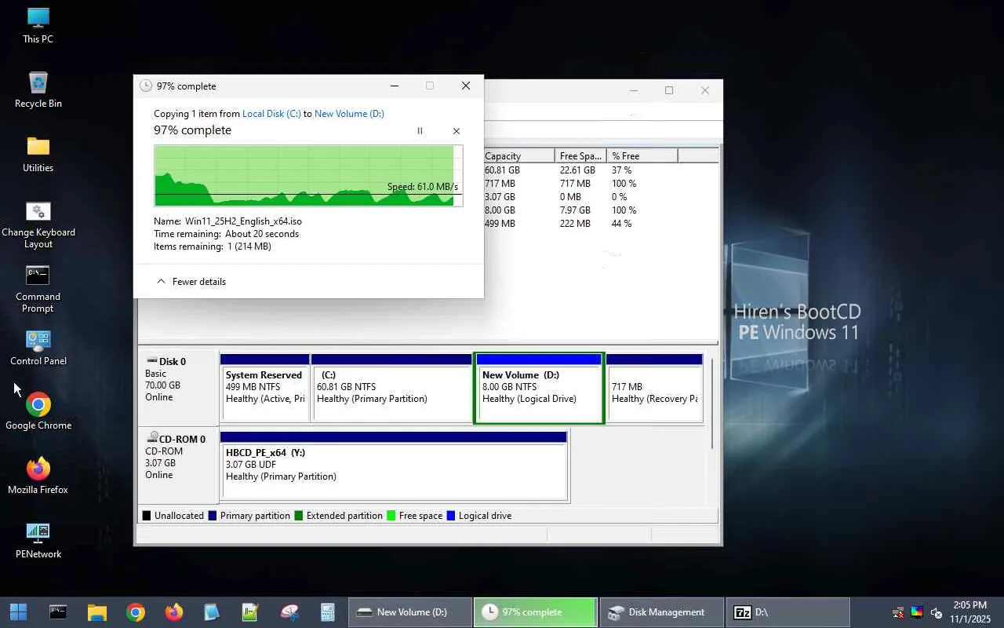The image size is (1004, 628).
Task: Cancel the file copy operation
Action: 457,131
